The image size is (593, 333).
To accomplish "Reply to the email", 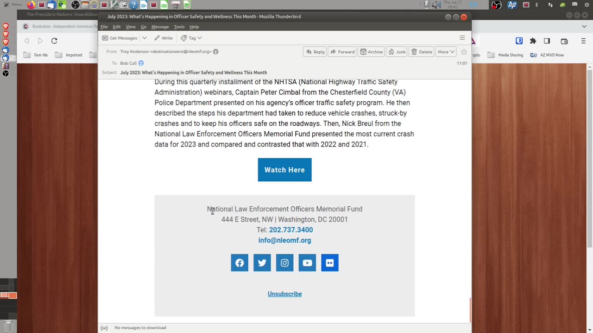I will (x=315, y=52).
